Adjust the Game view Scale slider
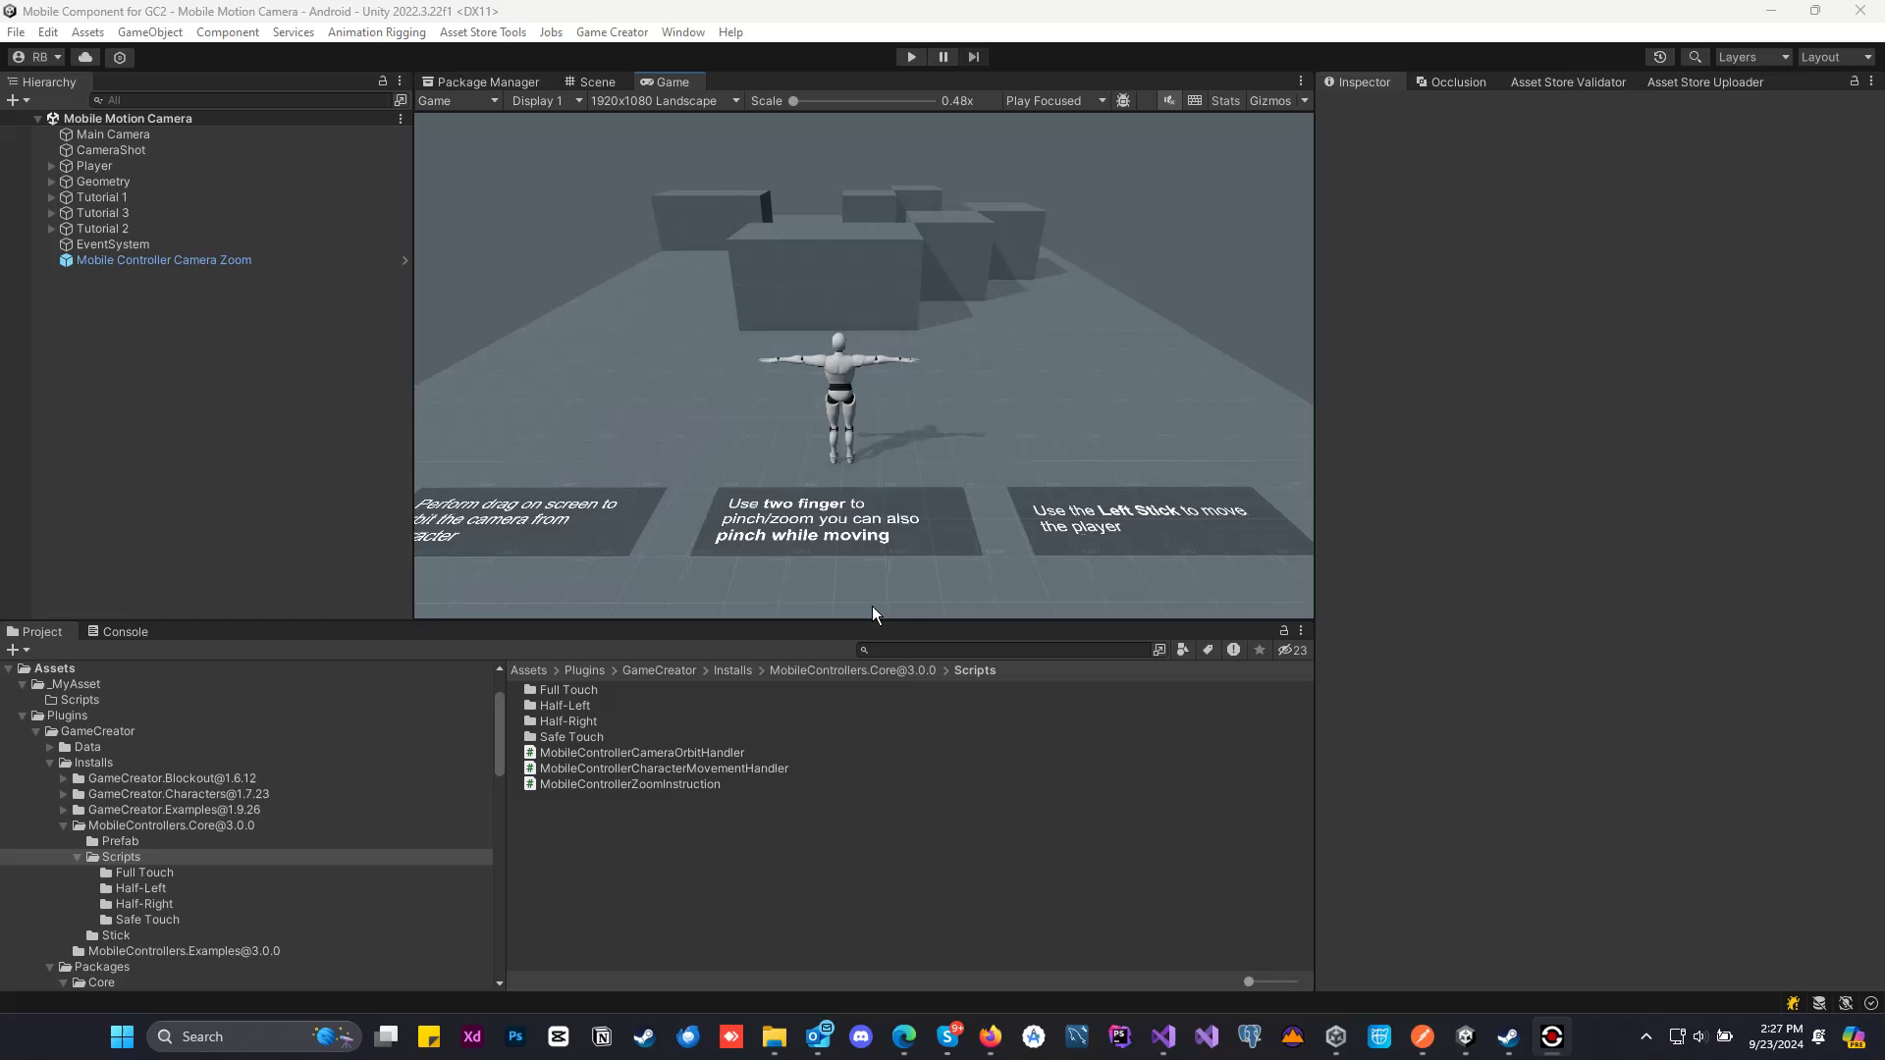The width and height of the screenshot is (1885, 1060). coord(864,100)
